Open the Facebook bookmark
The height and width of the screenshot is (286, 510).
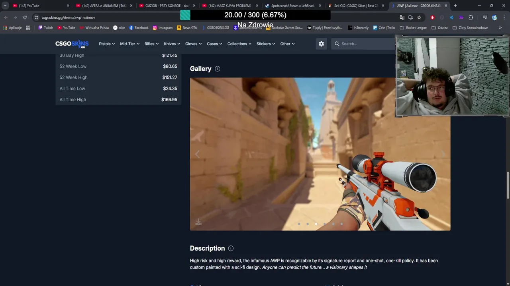tap(139, 28)
